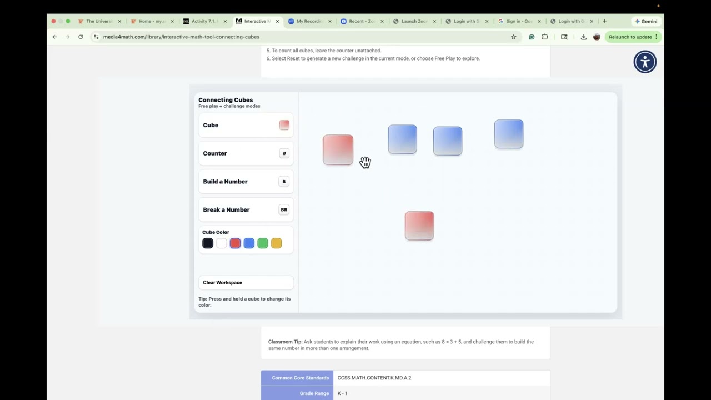Click the Grade Range label
Viewport: 711px width, 400px height.
click(314, 393)
